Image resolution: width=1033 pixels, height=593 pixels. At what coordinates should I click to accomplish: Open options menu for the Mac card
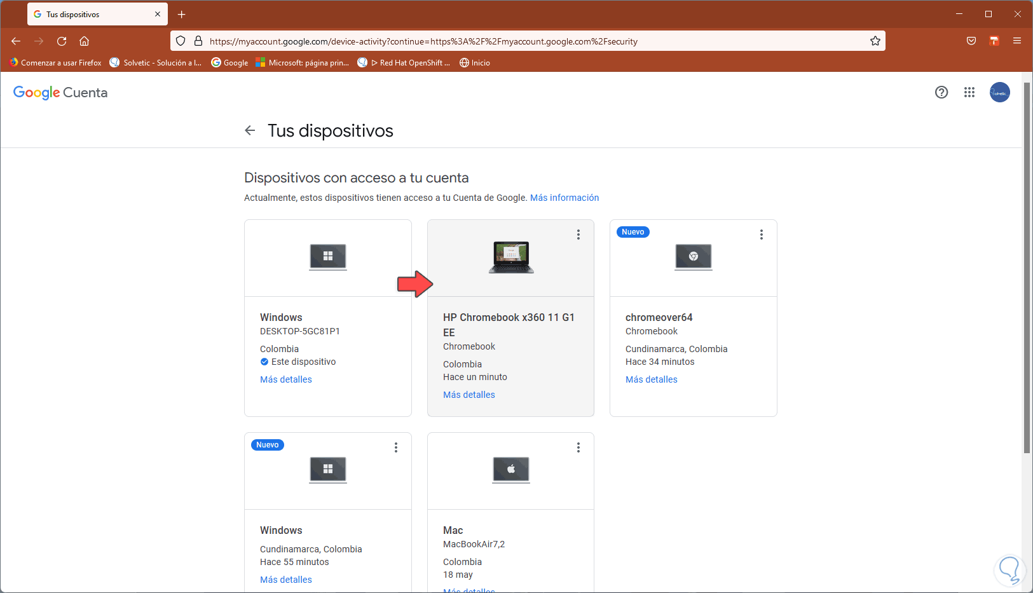(x=578, y=447)
